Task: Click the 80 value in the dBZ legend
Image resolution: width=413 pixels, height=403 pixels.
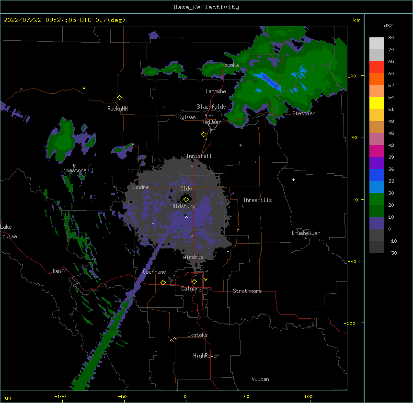Action: point(391,38)
